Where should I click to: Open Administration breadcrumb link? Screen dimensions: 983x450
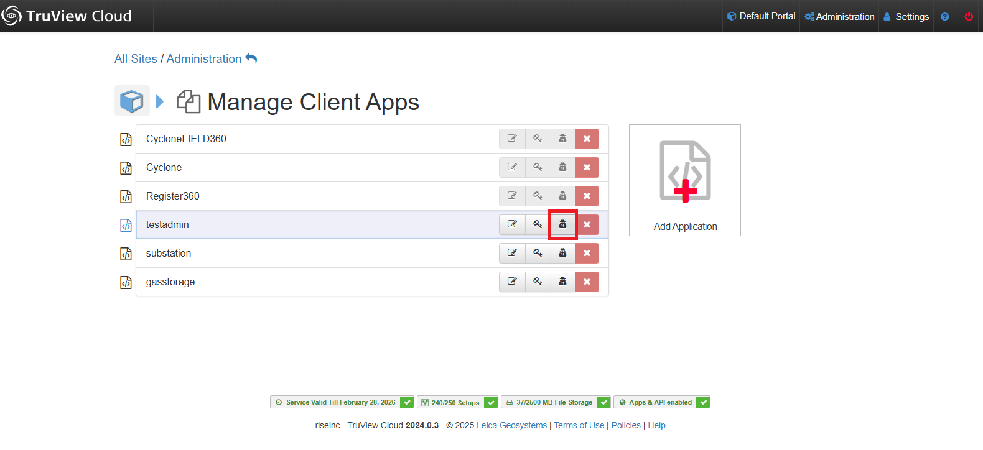click(204, 58)
